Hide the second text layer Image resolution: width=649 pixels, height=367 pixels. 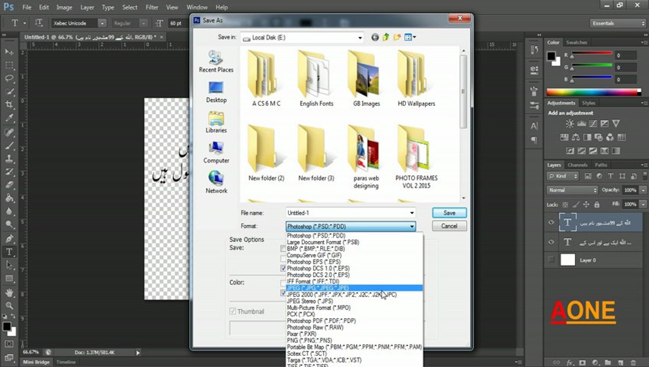pyautogui.click(x=551, y=242)
